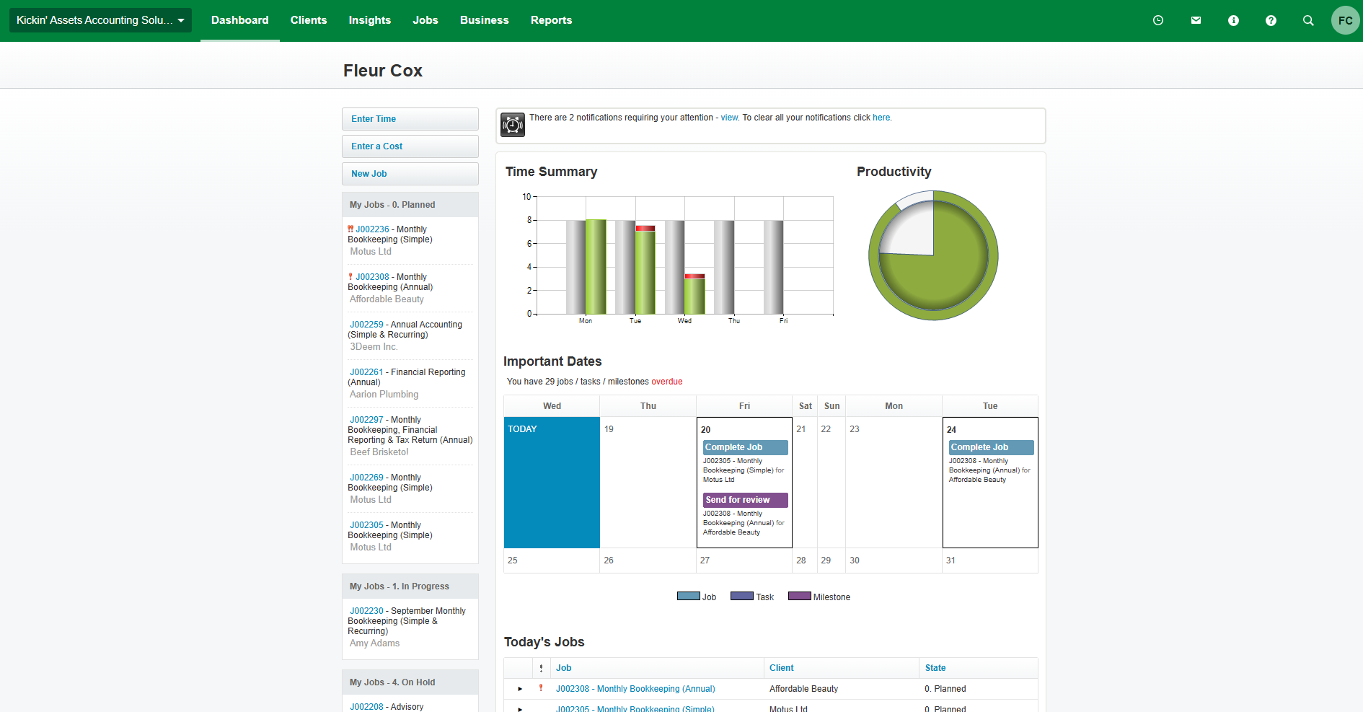
Task: Open the Reports menu
Action: [551, 20]
